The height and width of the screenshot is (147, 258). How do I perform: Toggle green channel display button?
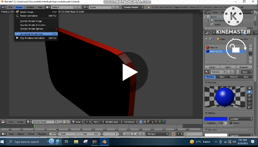160,122
